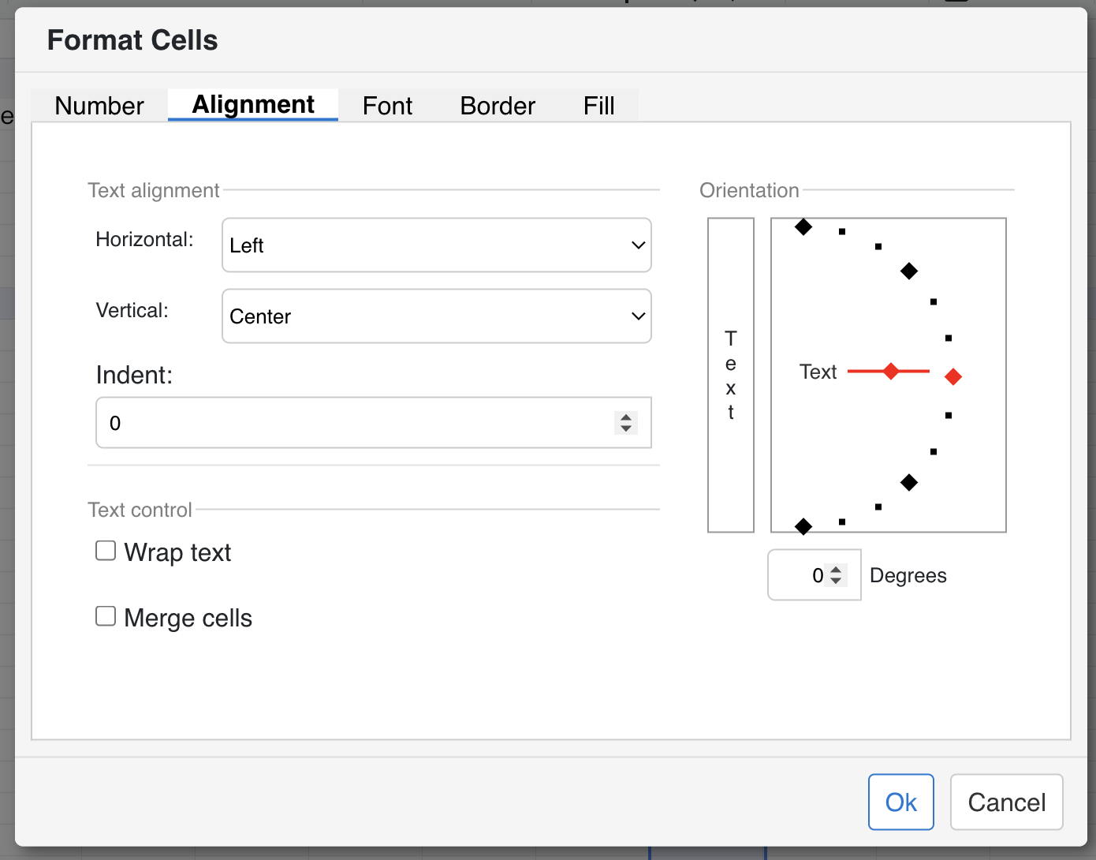The width and height of the screenshot is (1096, 860).
Task: Click the red 0 degree diamond marker
Action: coord(953,377)
